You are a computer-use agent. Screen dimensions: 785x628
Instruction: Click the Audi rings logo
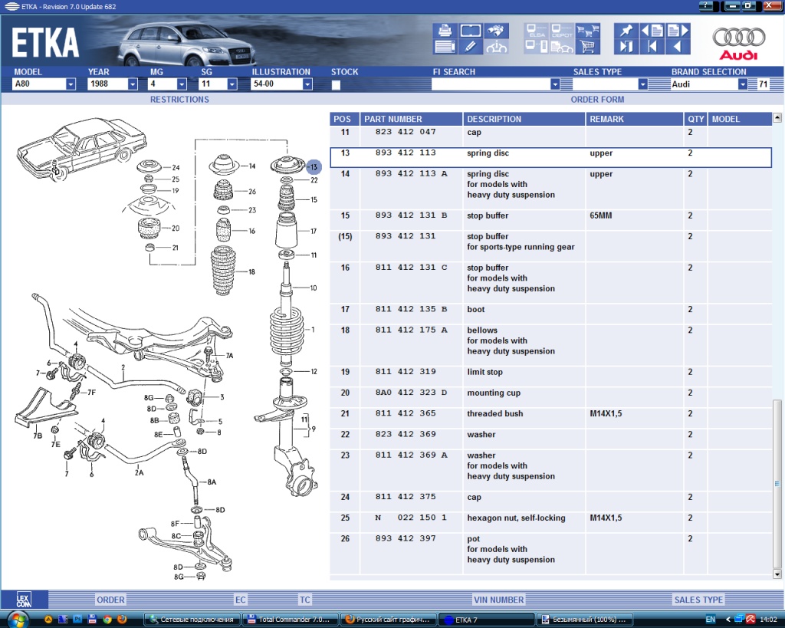tap(738, 37)
